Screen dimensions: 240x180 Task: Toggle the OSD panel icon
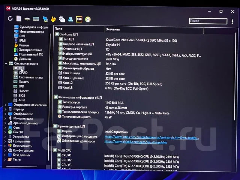pyautogui.click(x=79, y=19)
